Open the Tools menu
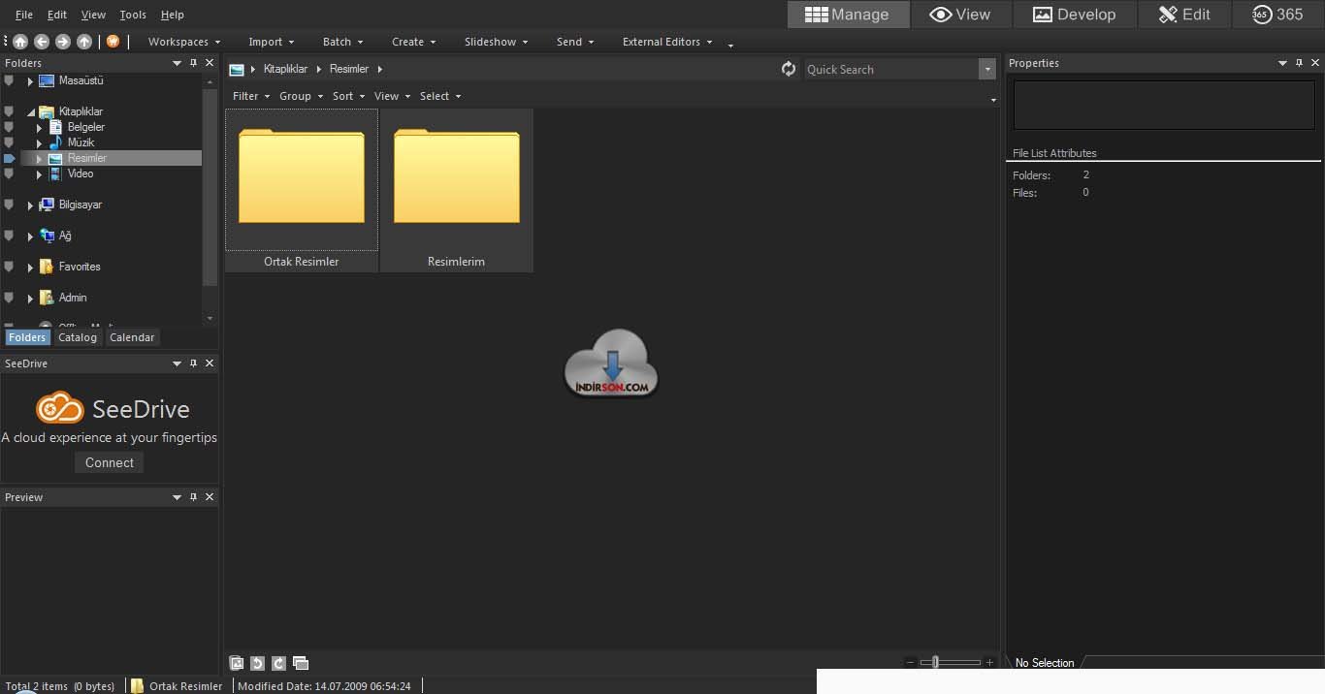Image resolution: width=1325 pixels, height=694 pixels. 133,15
